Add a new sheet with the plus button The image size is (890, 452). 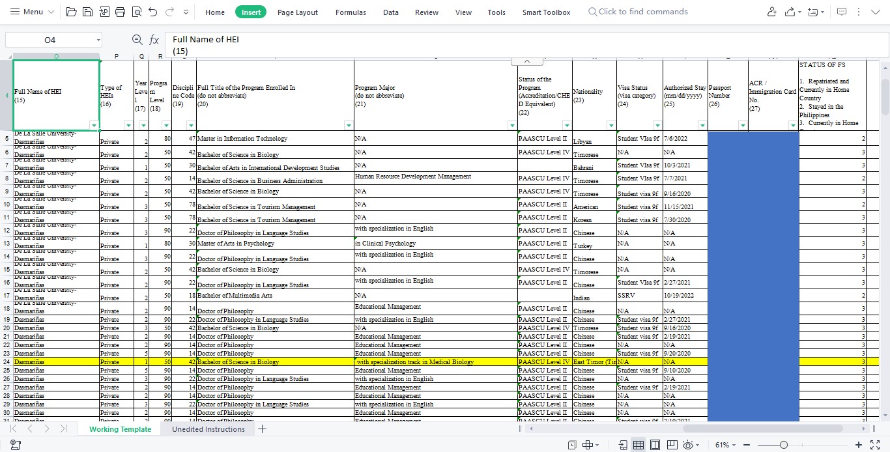[262, 429]
